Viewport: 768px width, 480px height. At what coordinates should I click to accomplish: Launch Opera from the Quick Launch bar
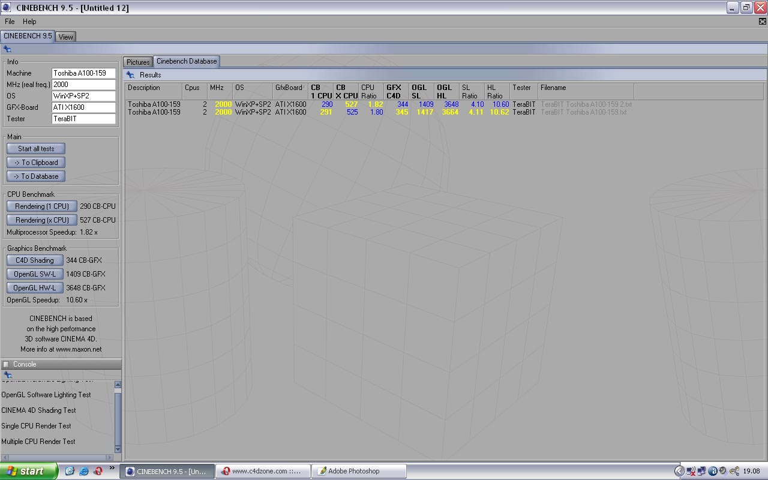click(x=98, y=471)
